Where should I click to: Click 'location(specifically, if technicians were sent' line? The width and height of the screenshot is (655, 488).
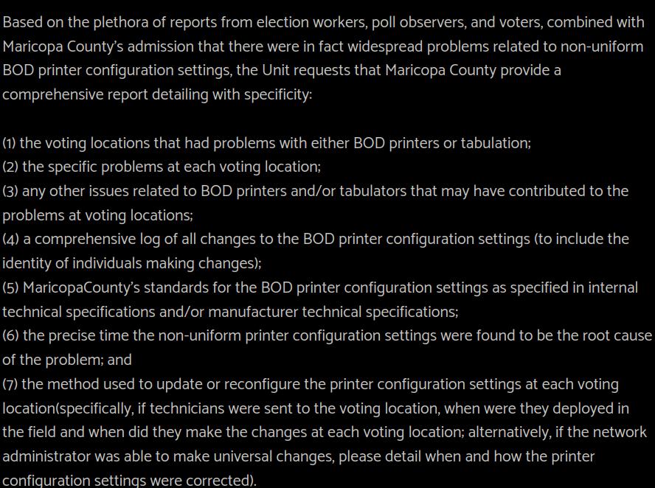tap(316, 408)
